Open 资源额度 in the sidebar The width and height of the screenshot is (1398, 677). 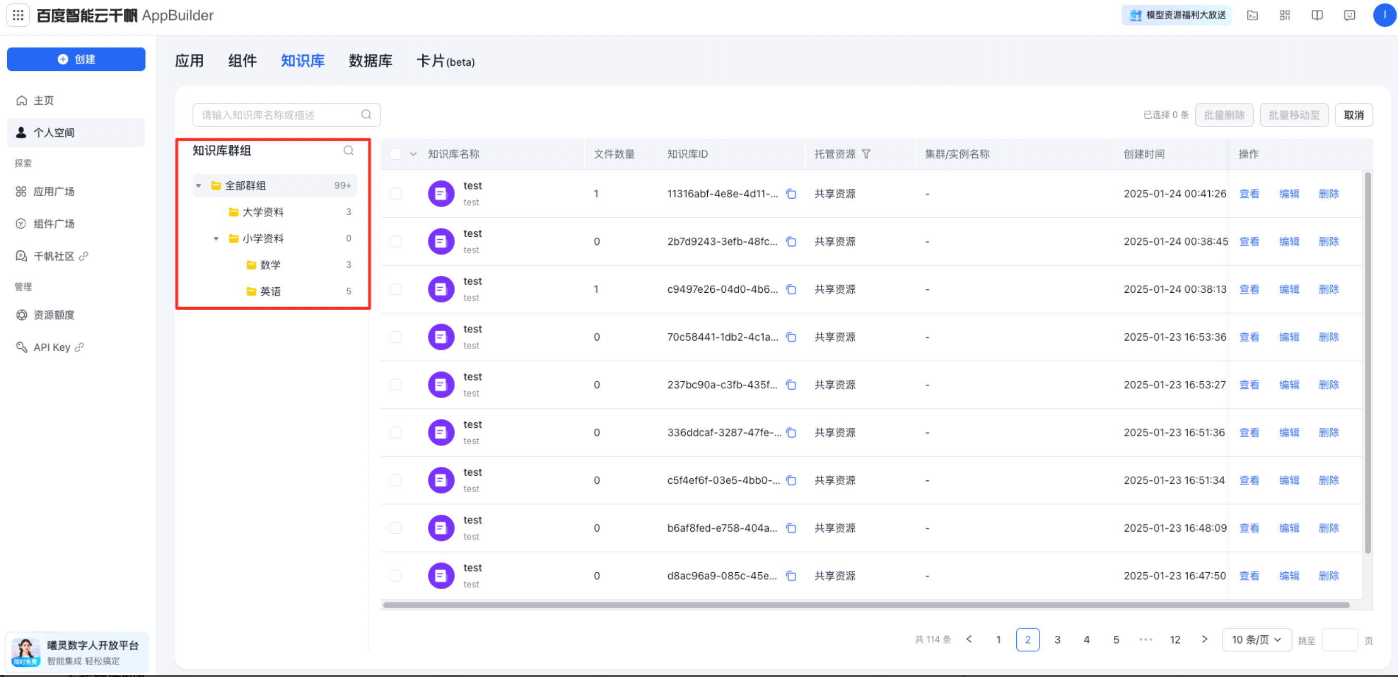click(76, 314)
